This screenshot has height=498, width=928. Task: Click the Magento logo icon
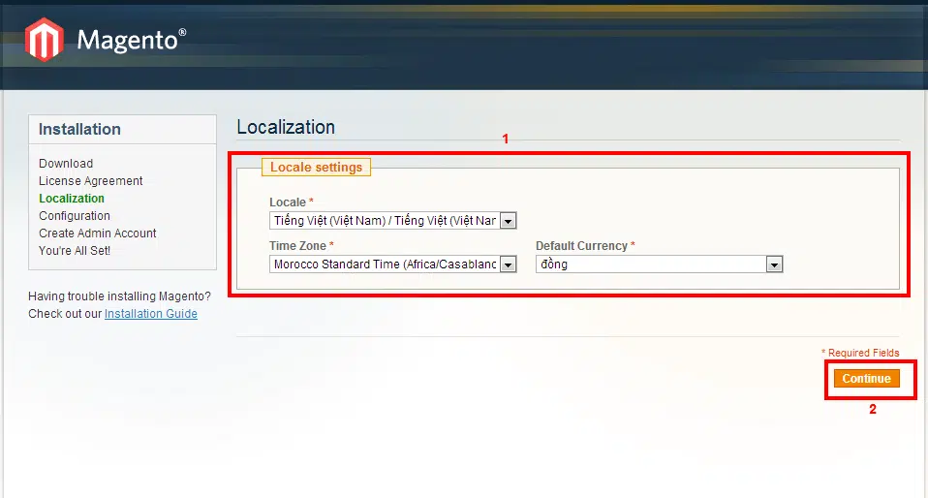45,40
